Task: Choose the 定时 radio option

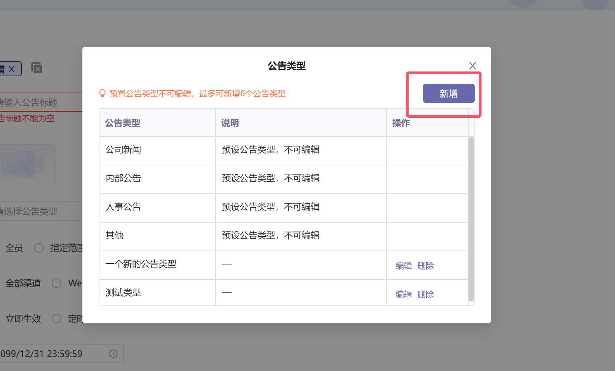Action: tap(57, 319)
